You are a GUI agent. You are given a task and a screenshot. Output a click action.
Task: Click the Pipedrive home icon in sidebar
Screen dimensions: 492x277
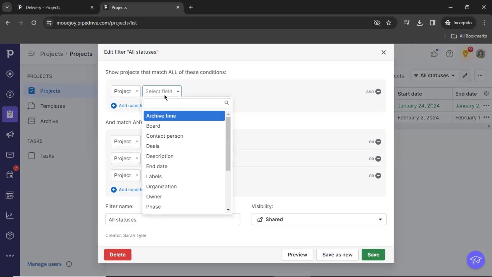[10, 53]
